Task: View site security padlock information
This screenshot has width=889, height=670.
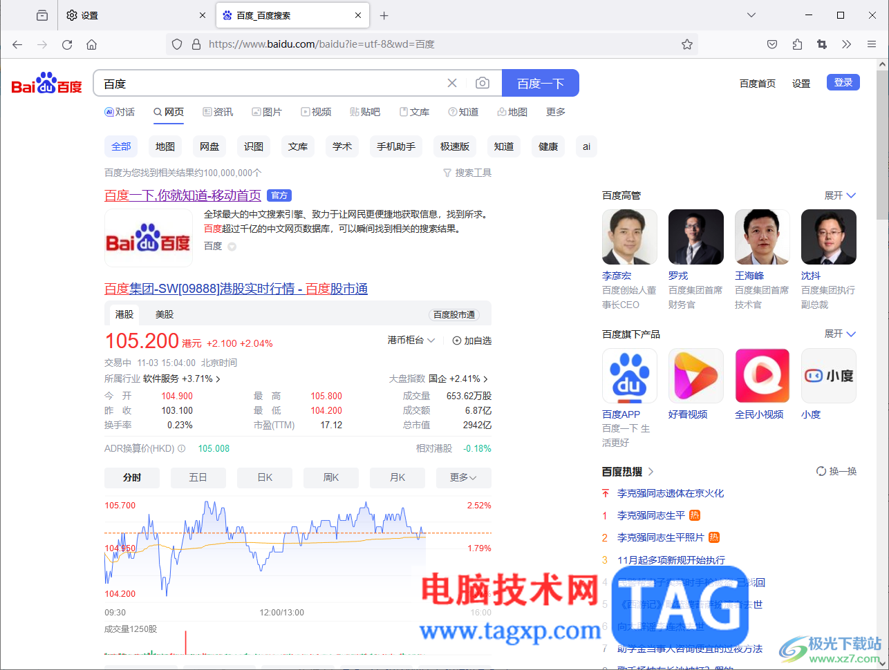Action: (196, 44)
